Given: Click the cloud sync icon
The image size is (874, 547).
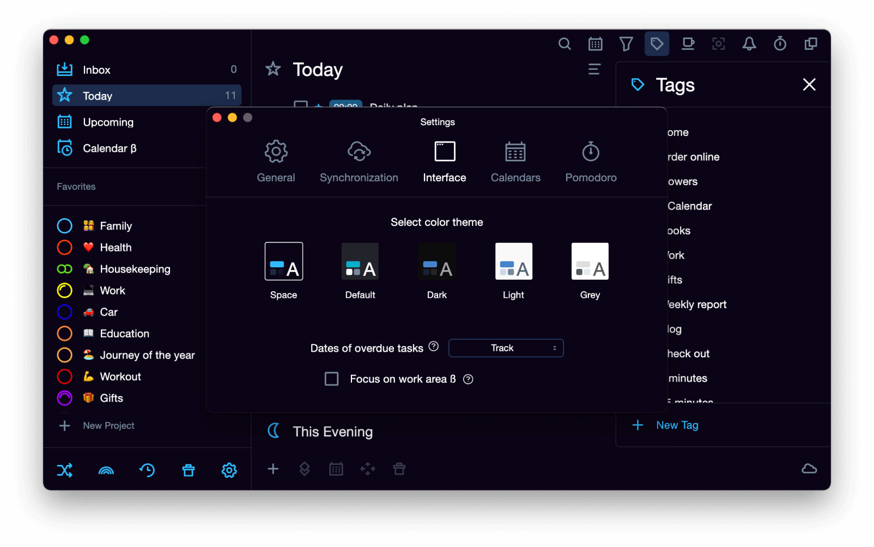Looking at the screenshot, I should [809, 469].
